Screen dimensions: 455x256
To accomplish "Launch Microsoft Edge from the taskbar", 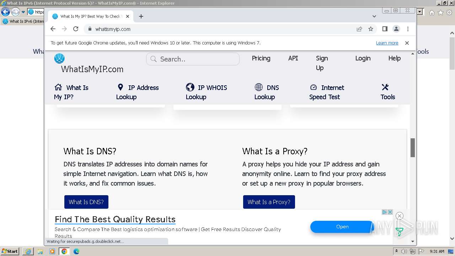I will point(76,251).
